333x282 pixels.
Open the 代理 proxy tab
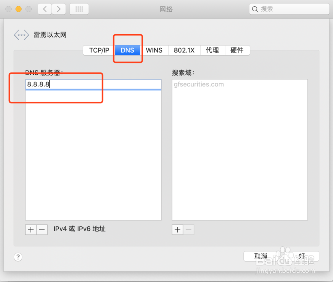click(212, 50)
